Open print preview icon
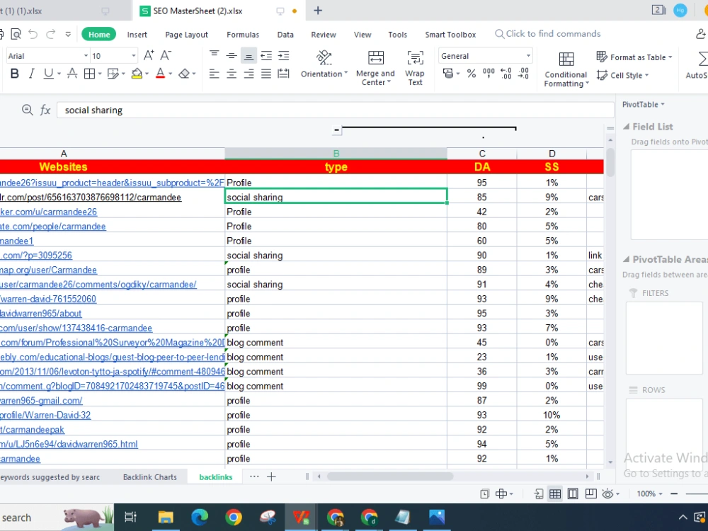This screenshot has width=708, height=531. pos(16,34)
